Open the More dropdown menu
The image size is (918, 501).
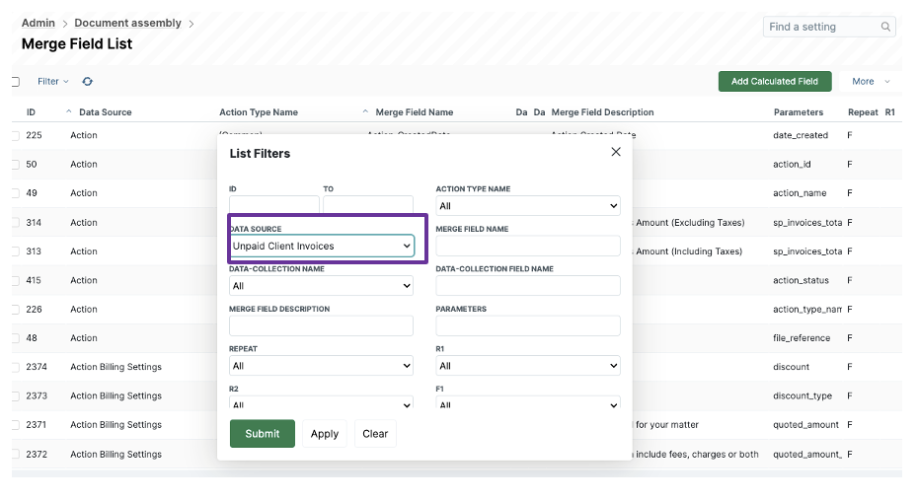871,81
